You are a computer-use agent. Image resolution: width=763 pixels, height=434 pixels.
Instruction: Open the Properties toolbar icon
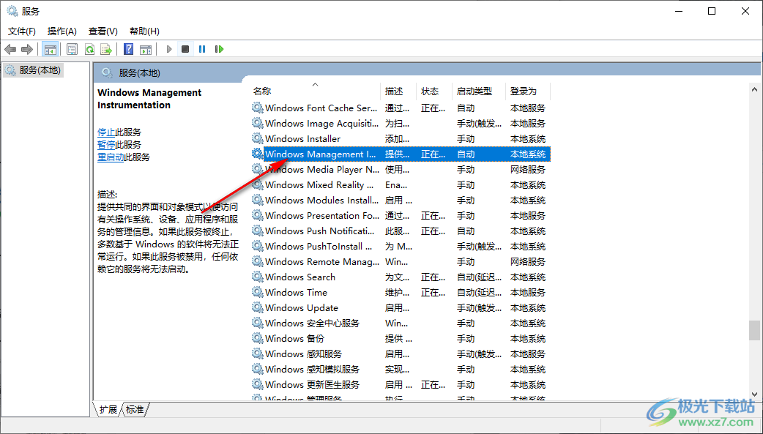(x=72, y=49)
